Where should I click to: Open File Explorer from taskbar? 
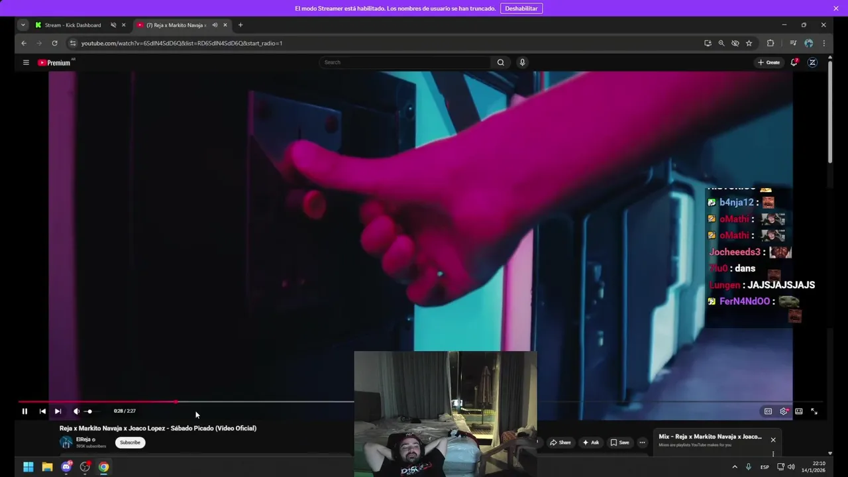coord(48,467)
